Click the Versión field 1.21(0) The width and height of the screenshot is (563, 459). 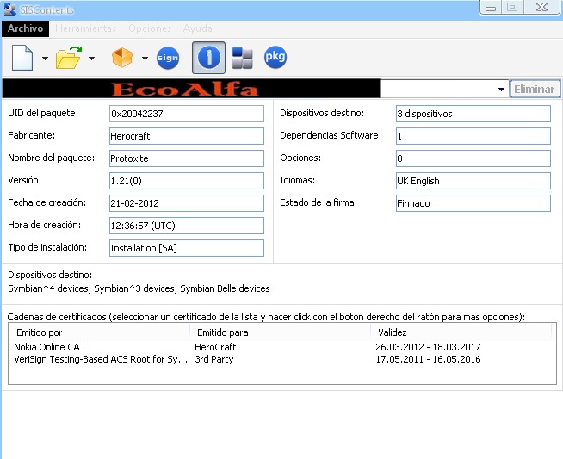(x=187, y=181)
